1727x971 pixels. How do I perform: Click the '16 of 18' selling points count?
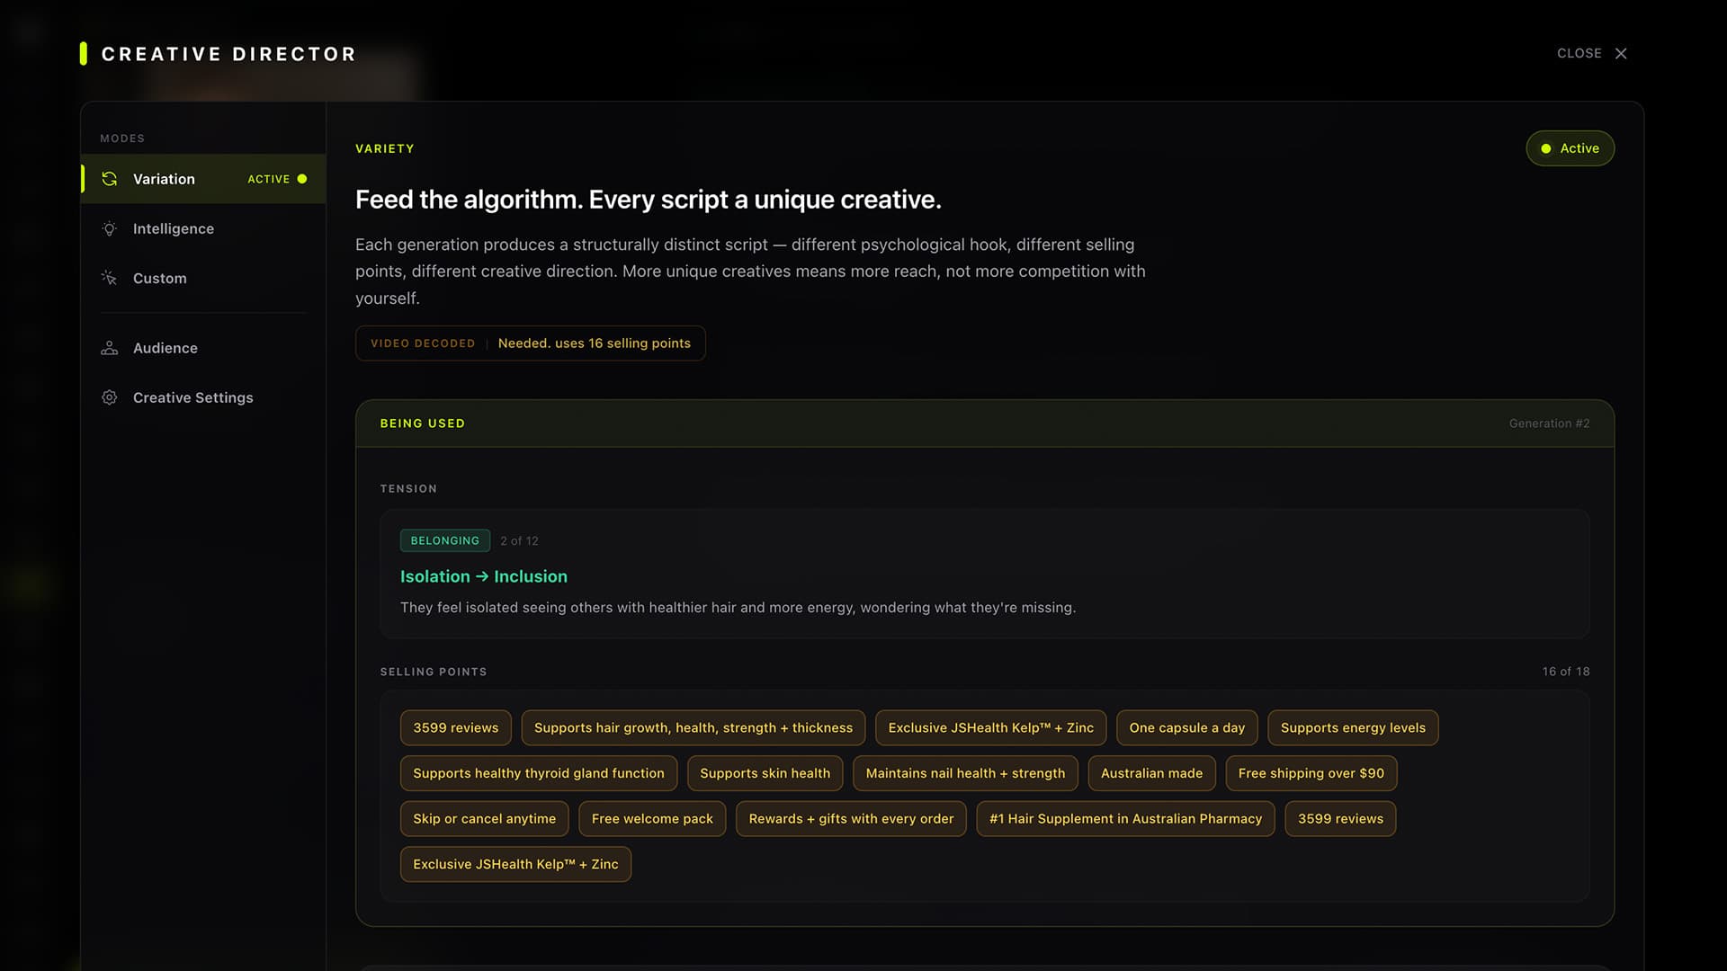point(1566,672)
